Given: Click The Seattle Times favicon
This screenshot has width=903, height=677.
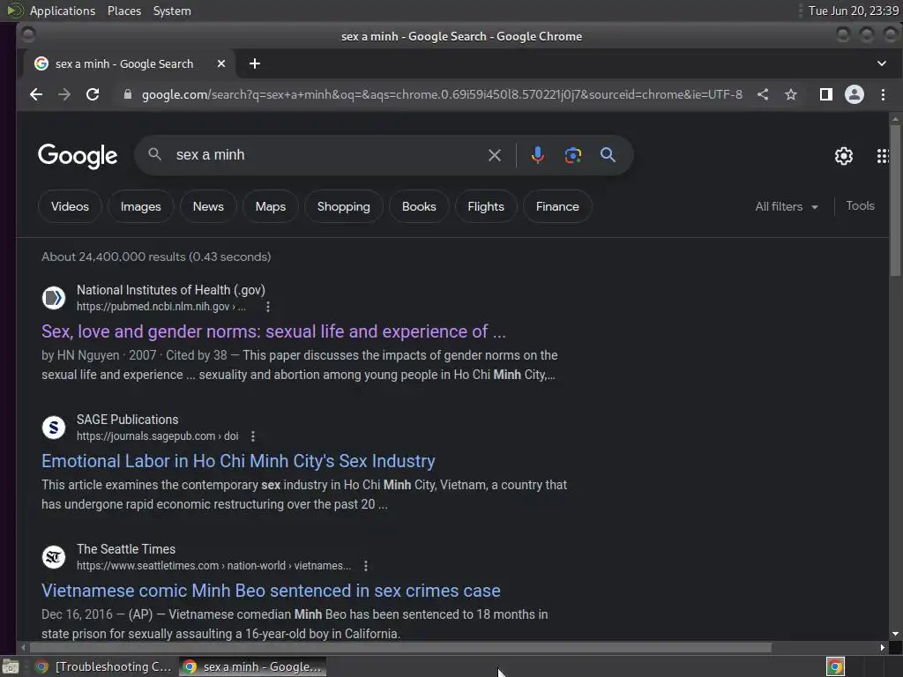Looking at the screenshot, I should click(x=54, y=557).
